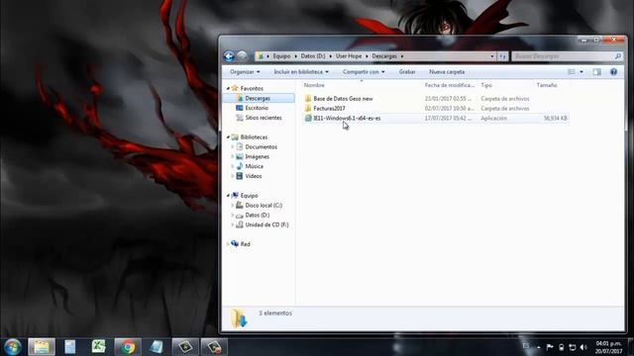Sort by the Fecha de modifica... column header
Screen dimensions: 634x356
tap(450, 85)
